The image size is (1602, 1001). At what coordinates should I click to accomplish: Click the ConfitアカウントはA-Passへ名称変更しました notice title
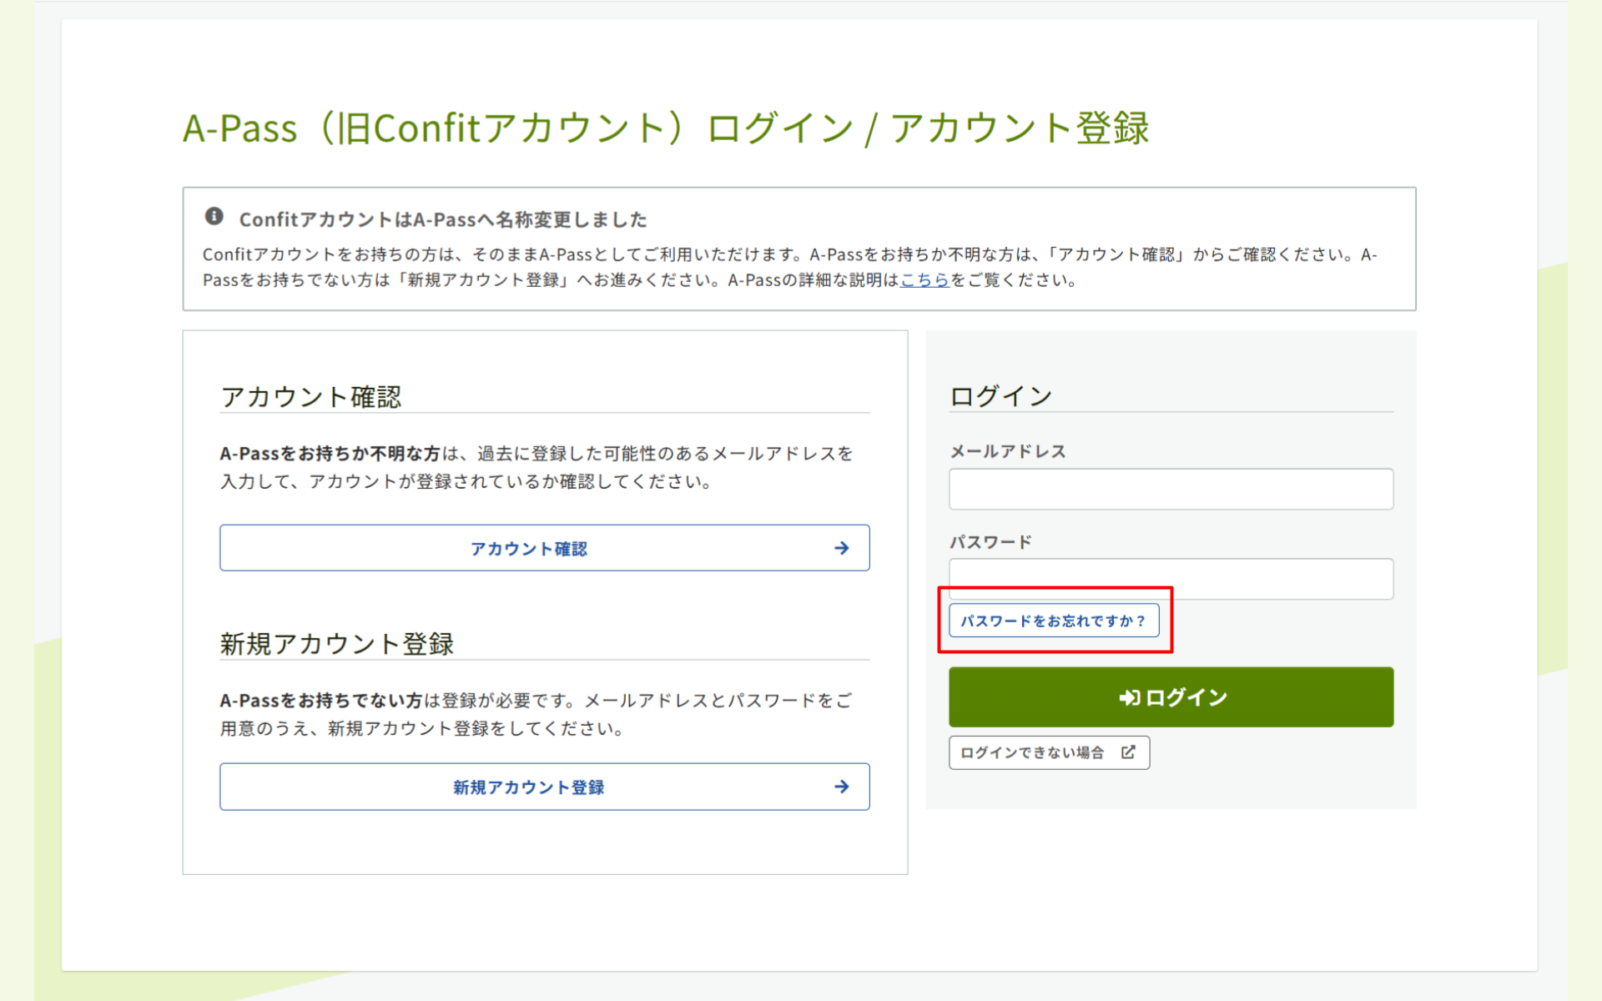(x=442, y=219)
